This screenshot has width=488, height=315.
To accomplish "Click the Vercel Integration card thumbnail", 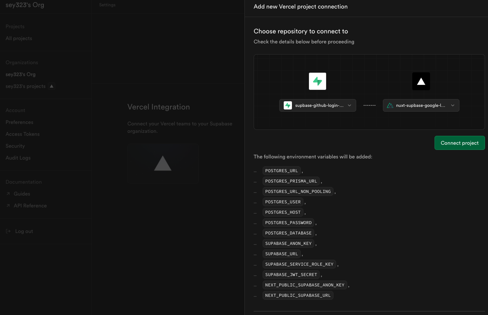I will point(163,163).
